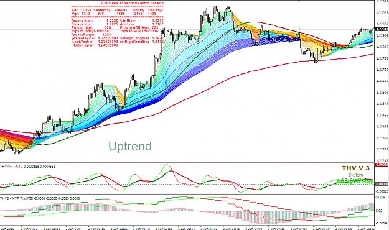
Task: Click the 'Pips to ADR High:' label
Action: [x=134, y=28]
